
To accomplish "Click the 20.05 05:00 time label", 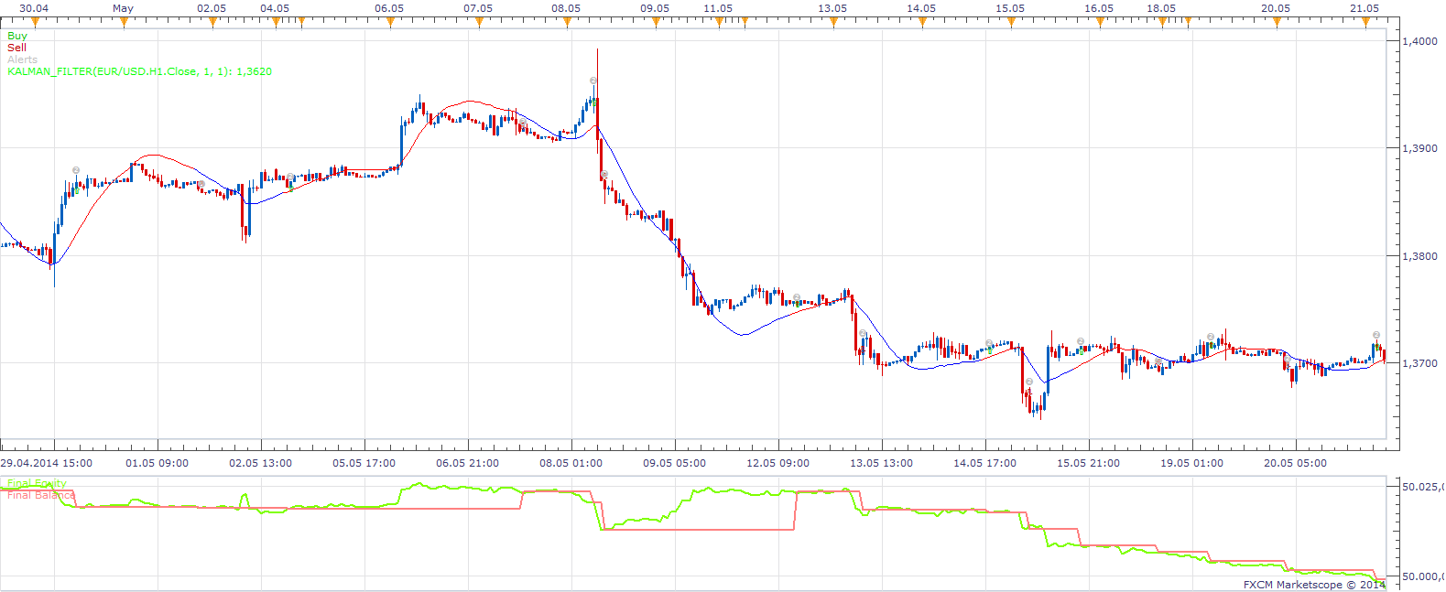I will [x=1296, y=463].
